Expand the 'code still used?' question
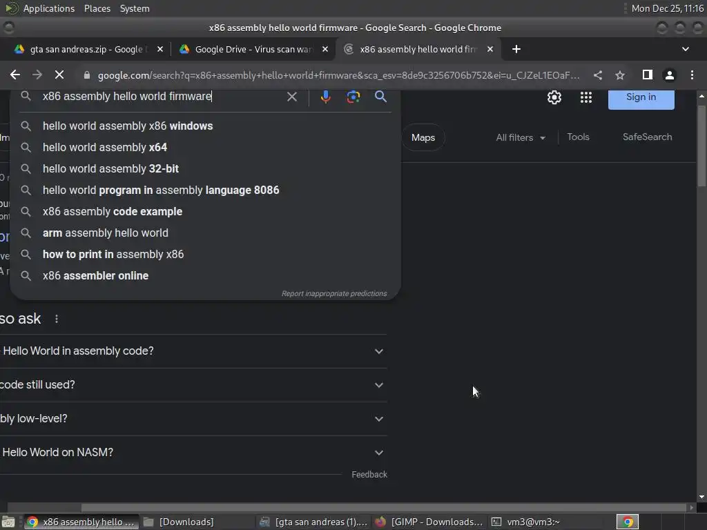Image resolution: width=707 pixels, height=530 pixels. point(193,385)
